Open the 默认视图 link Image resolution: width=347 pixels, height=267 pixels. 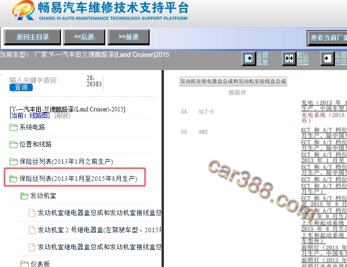tap(303, 58)
